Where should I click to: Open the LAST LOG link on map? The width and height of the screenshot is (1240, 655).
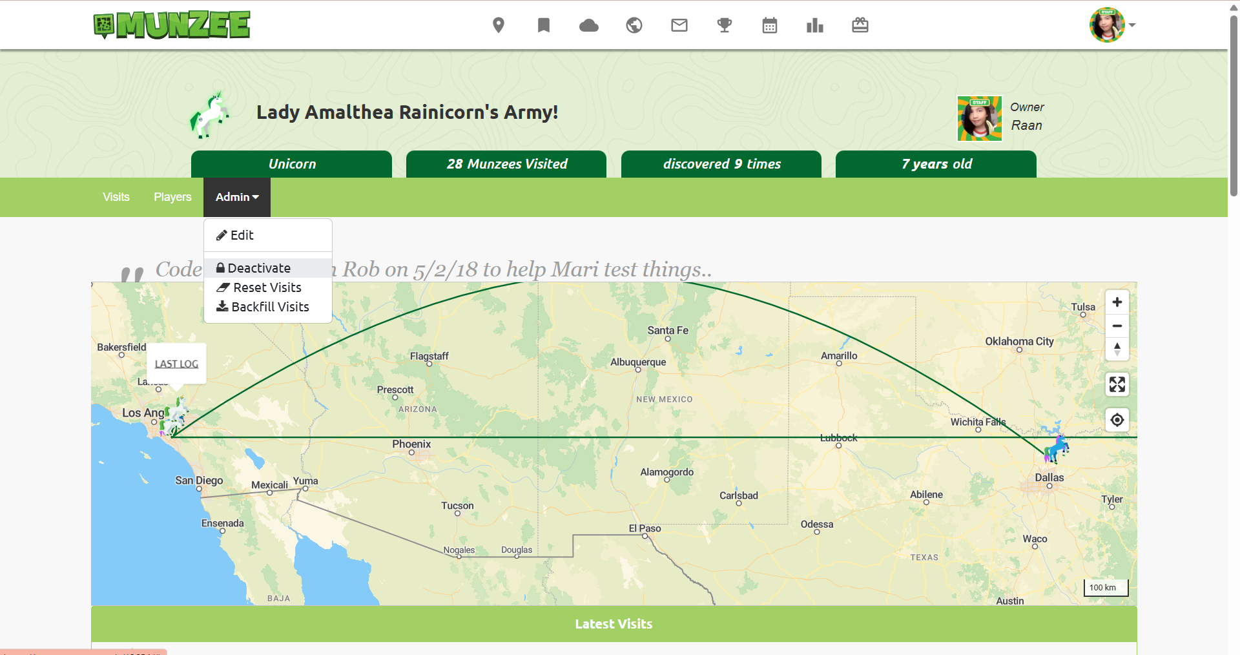176,364
